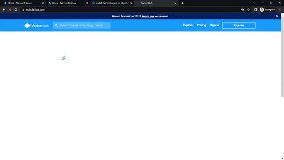Image resolution: width=284 pixels, height=160 pixels.
Task: Click the Register button
Action: [x=239, y=25]
